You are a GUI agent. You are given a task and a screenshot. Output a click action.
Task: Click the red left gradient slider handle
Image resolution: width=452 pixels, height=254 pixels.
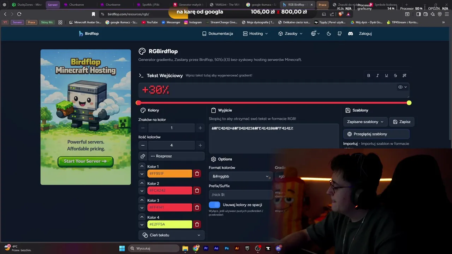click(x=138, y=103)
